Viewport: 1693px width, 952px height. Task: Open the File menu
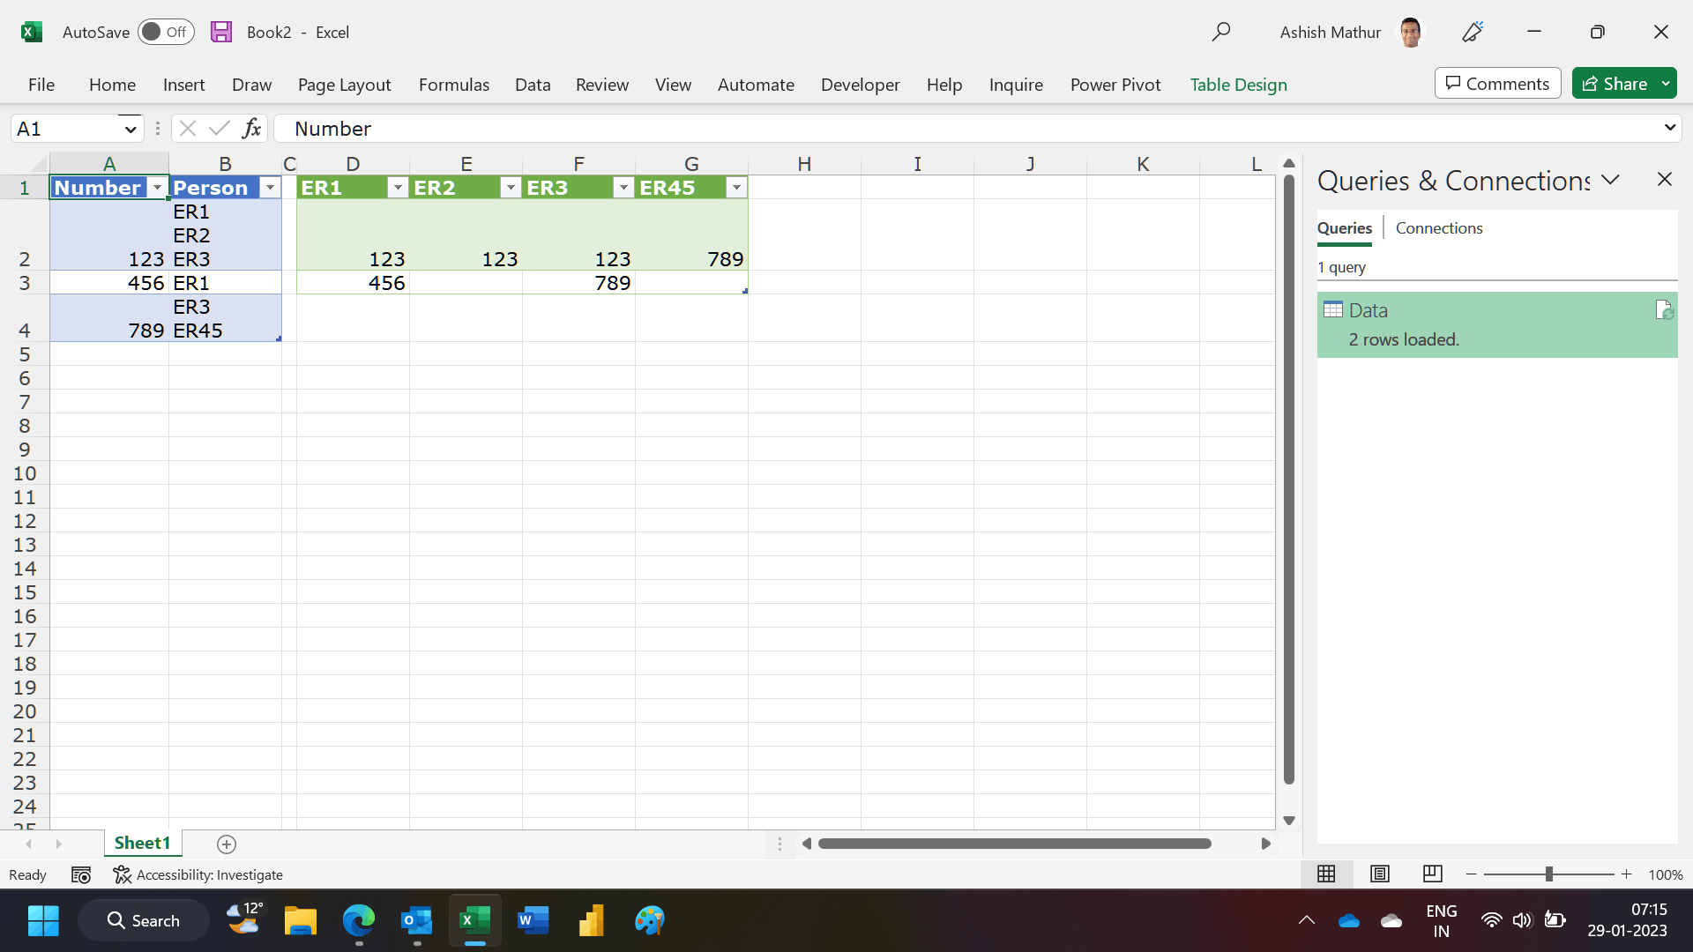coord(41,85)
